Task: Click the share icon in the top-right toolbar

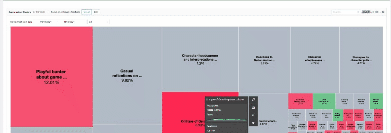Action: point(373,12)
